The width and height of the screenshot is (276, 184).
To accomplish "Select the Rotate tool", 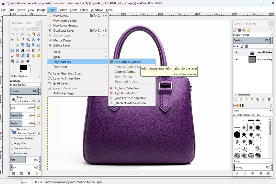I will pos(23,45).
